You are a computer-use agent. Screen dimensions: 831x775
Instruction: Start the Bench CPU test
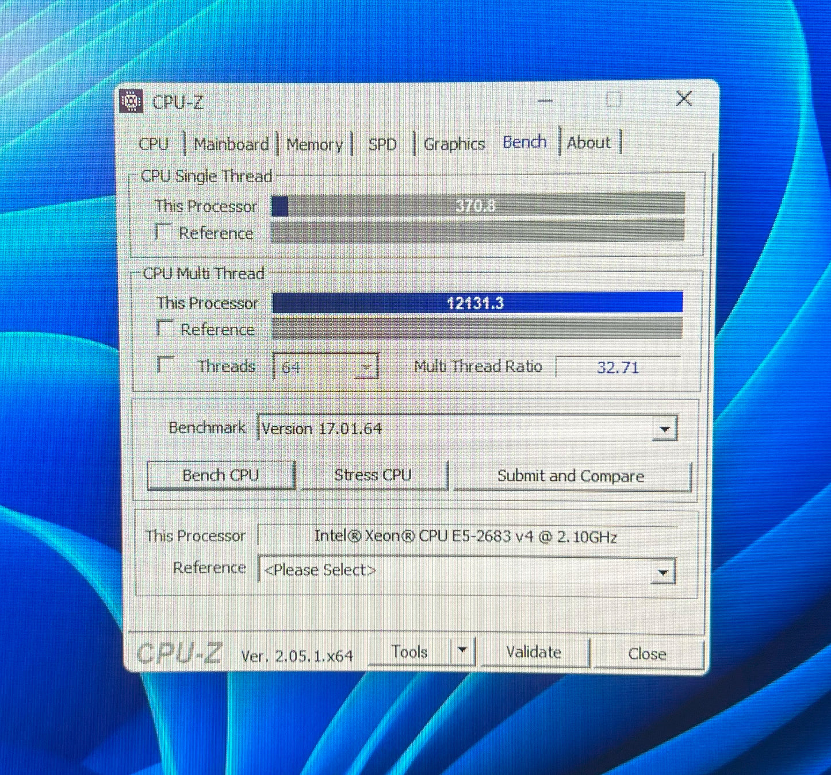click(x=221, y=475)
